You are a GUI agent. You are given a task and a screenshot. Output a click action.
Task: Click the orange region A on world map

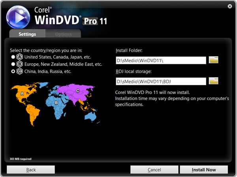click(23, 93)
